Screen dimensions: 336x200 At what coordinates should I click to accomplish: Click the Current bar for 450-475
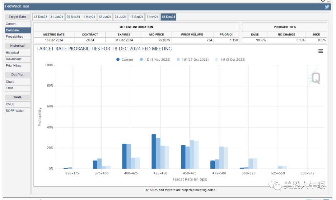point(183,157)
